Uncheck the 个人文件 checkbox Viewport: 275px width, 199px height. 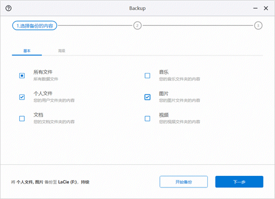pos(22,97)
